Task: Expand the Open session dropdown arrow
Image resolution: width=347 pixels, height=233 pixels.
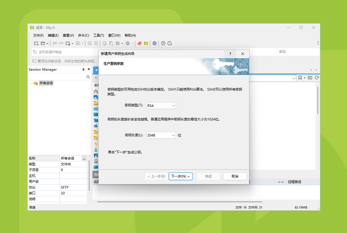Action: 47,44
